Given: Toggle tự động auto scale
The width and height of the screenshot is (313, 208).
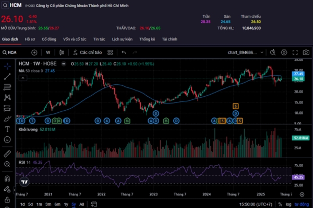Looking at the screenshot, I should coord(302,204).
